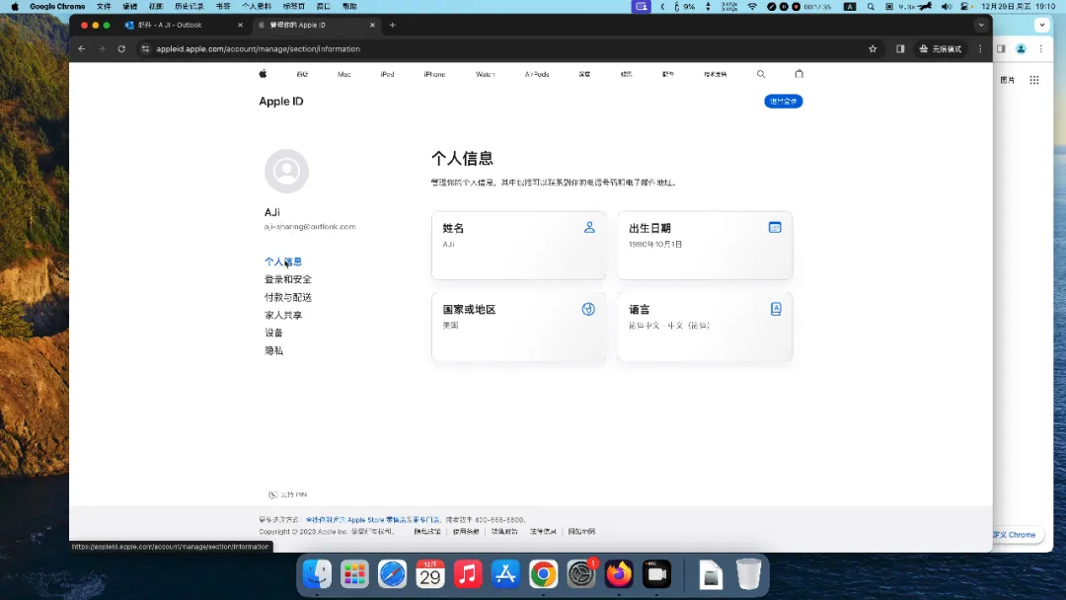Open the Chrome three-dot menu
This screenshot has width=1066, height=600.
980,48
